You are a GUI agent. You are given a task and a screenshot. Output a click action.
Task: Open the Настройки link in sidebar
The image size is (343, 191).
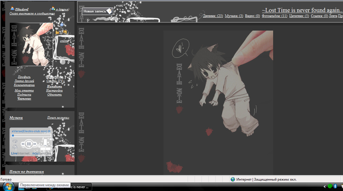pyautogui.click(x=54, y=91)
